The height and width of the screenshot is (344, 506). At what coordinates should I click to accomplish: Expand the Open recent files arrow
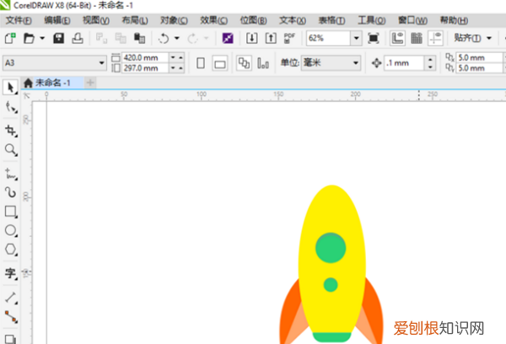(x=42, y=39)
